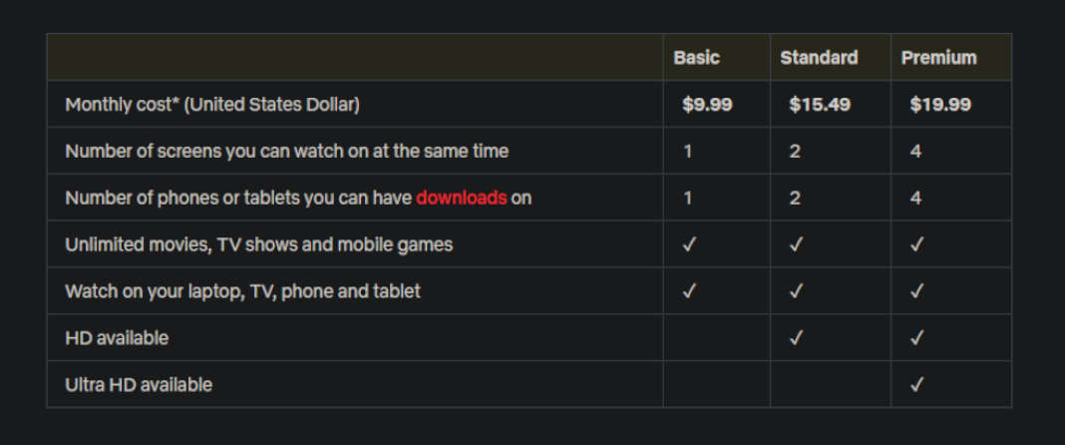The image size is (1065, 445).
Task: Click the Standard checkmark for Unlimited movies row
Action: click(x=796, y=244)
